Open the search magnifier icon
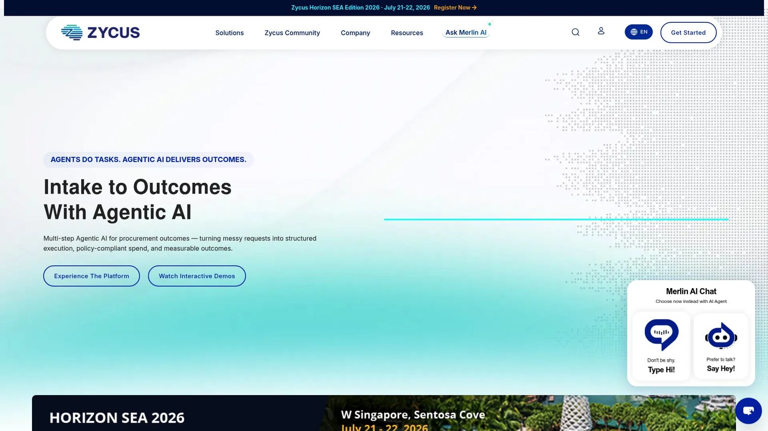Viewport: 768px width, 431px height. pyautogui.click(x=575, y=32)
